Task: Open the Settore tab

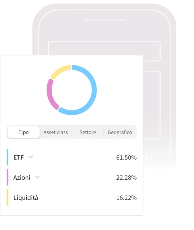Action: click(x=88, y=132)
